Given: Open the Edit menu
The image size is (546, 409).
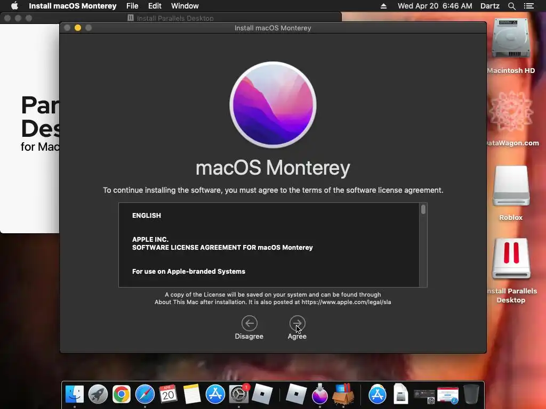Looking at the screenshot, I should tap(155, 6).
